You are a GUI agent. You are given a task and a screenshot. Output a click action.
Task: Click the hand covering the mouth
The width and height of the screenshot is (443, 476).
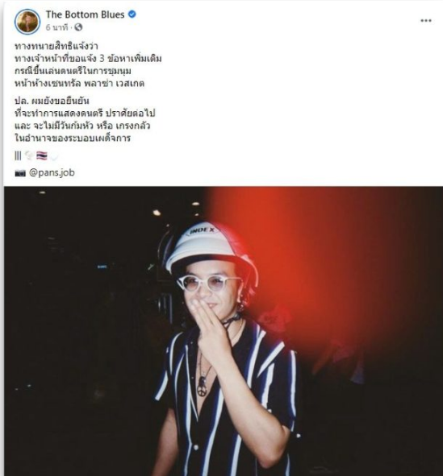[x=208, y=322]
